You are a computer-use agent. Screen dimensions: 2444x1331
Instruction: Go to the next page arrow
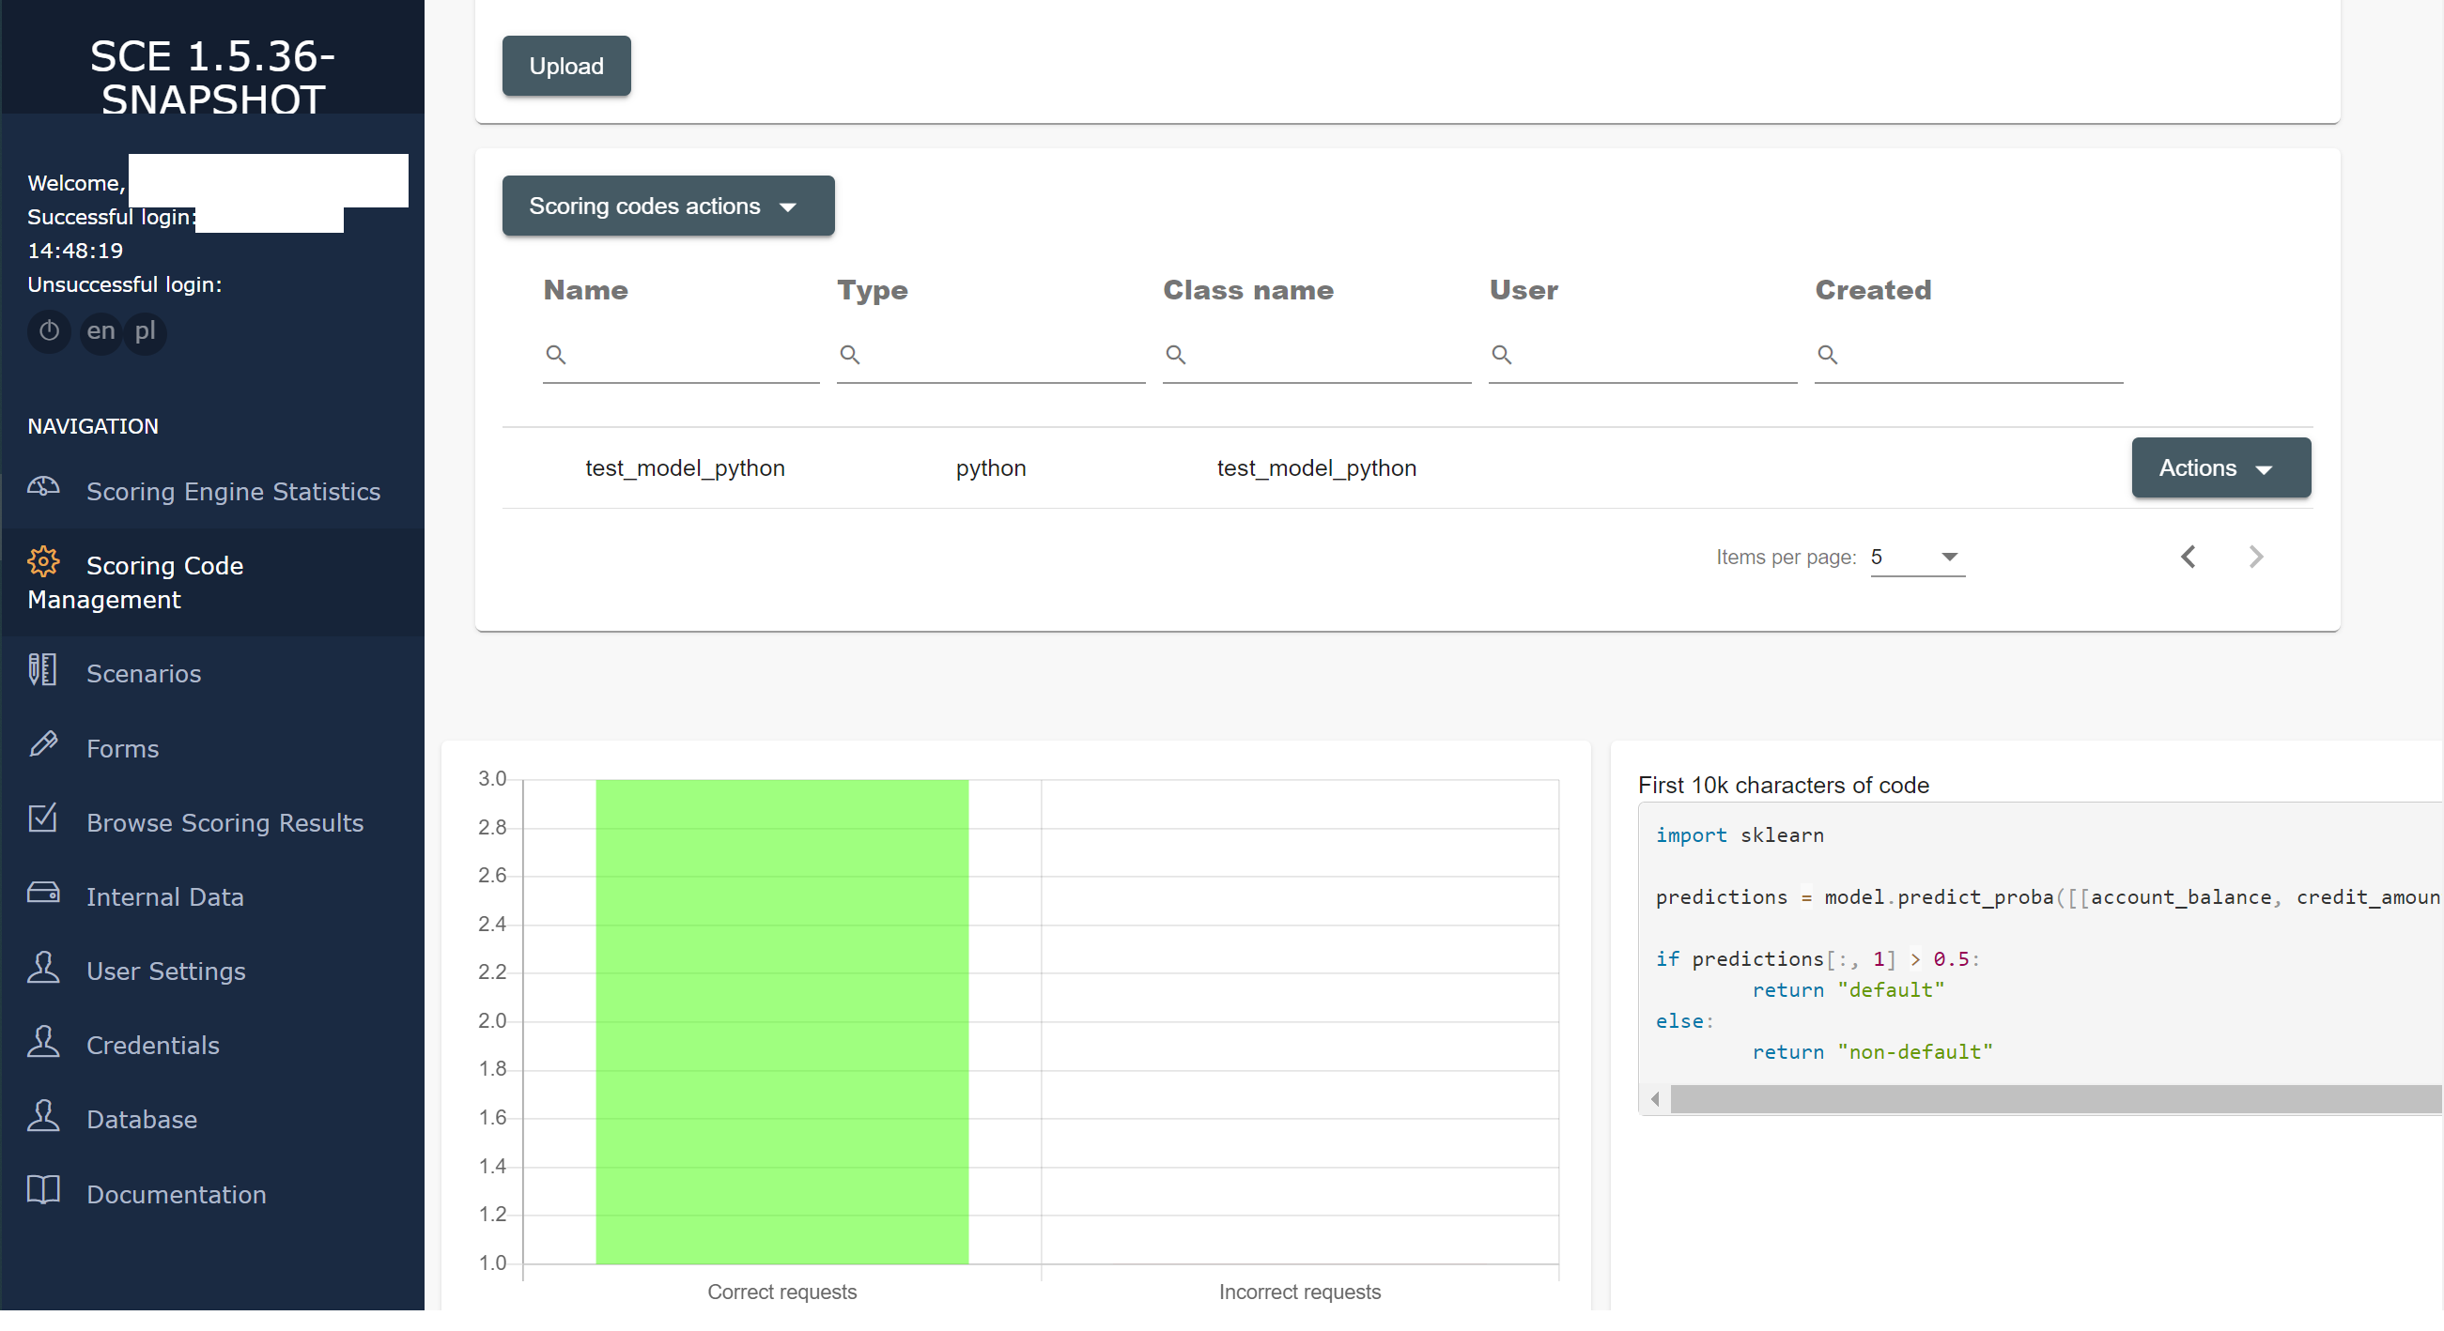pos(2255,558)
